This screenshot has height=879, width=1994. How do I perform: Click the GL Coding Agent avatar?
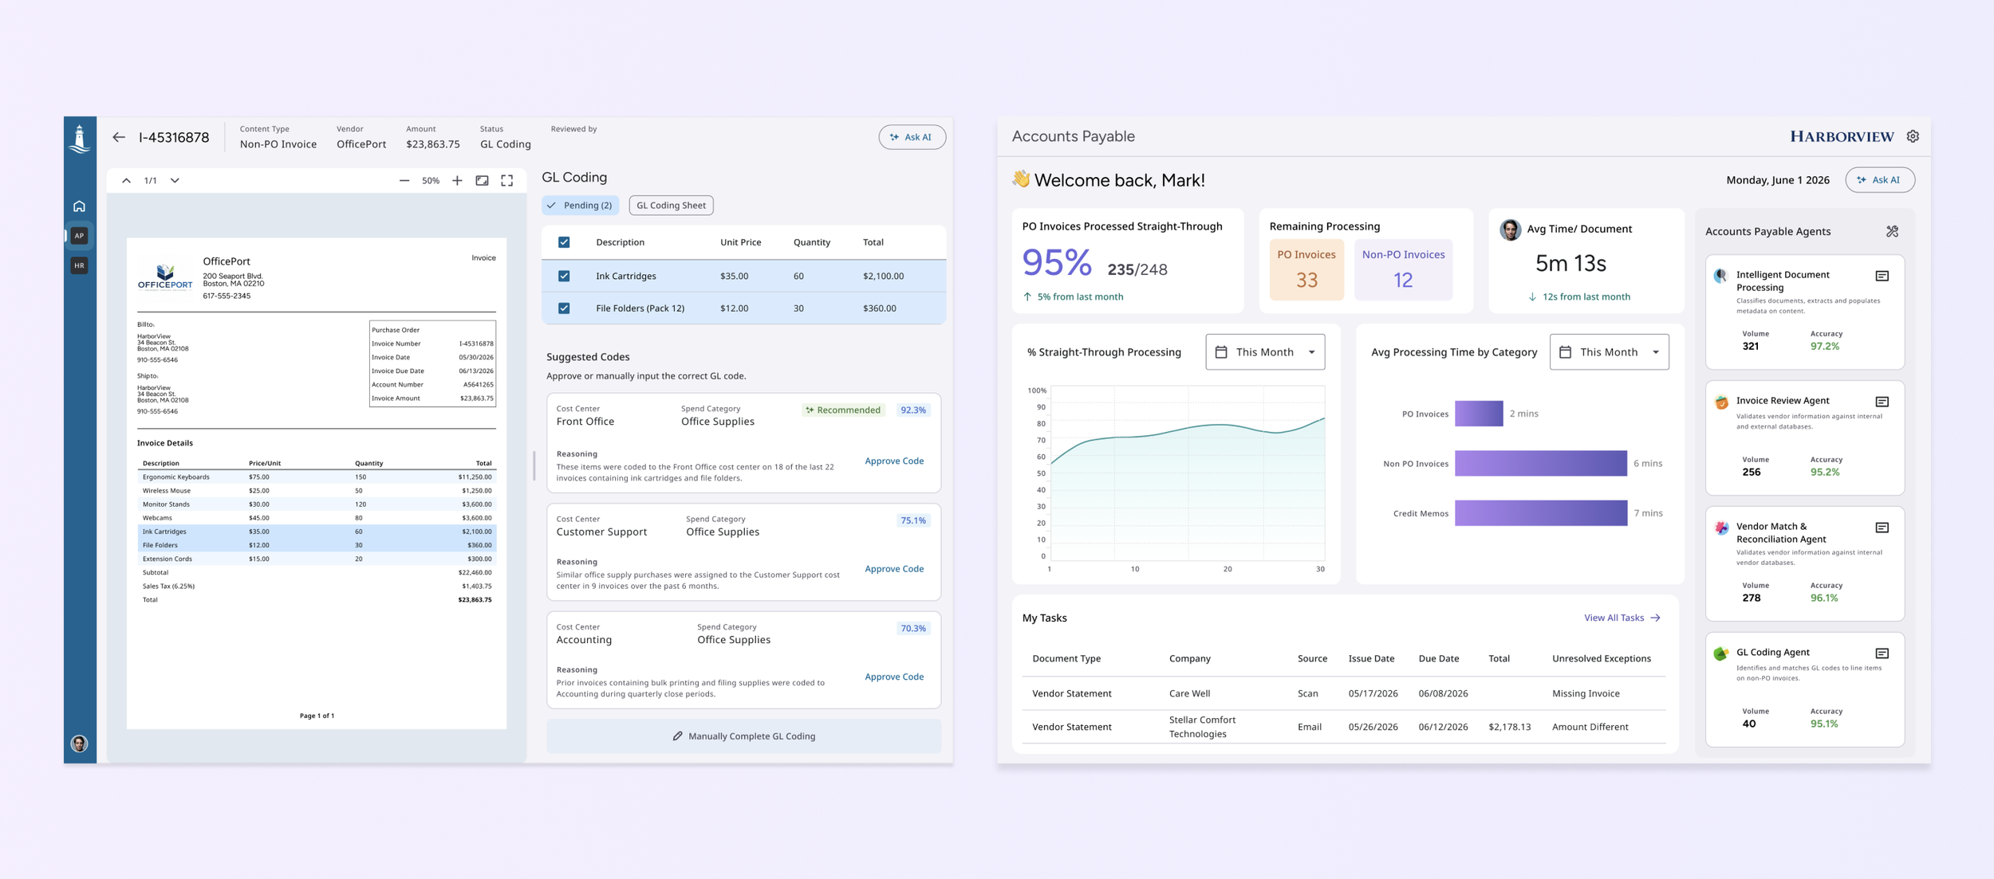(x=1721, y=653)
